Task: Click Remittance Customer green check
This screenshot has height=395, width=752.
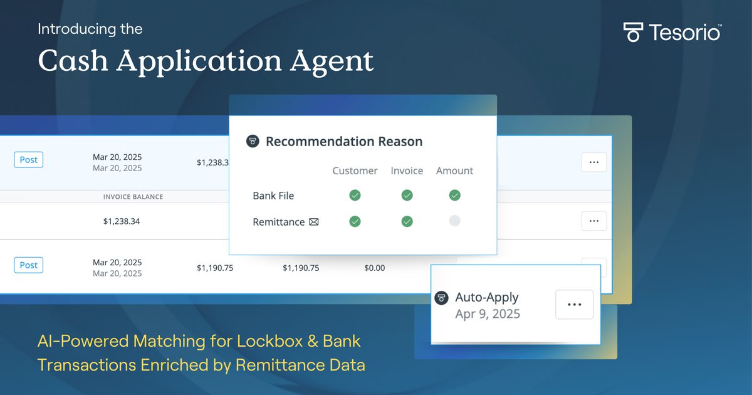Action: click(355, 221)
